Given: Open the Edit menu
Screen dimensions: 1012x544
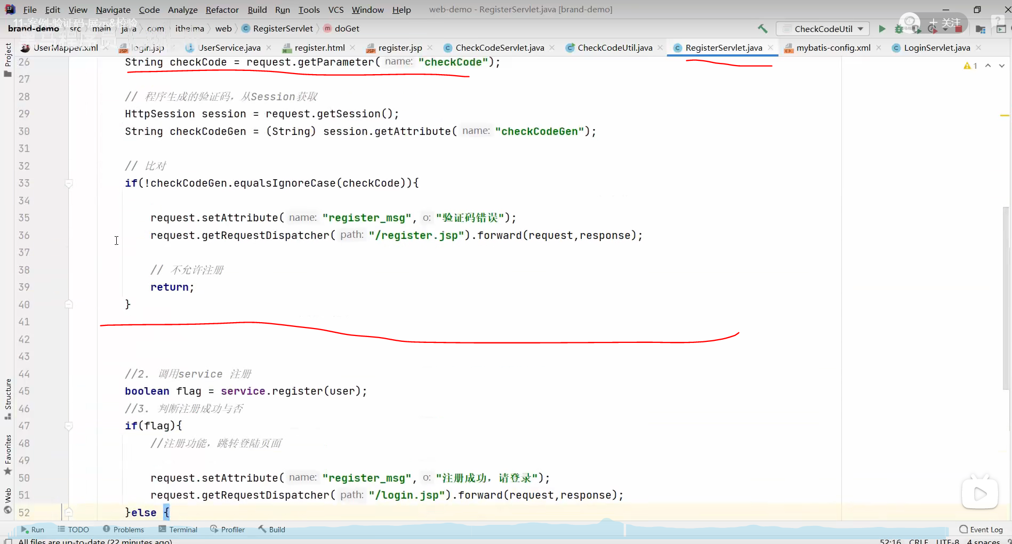Looking at the screenshot, I should [53, 10].
